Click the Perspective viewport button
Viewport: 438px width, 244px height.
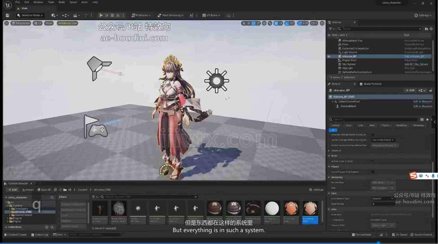(21, 23)
